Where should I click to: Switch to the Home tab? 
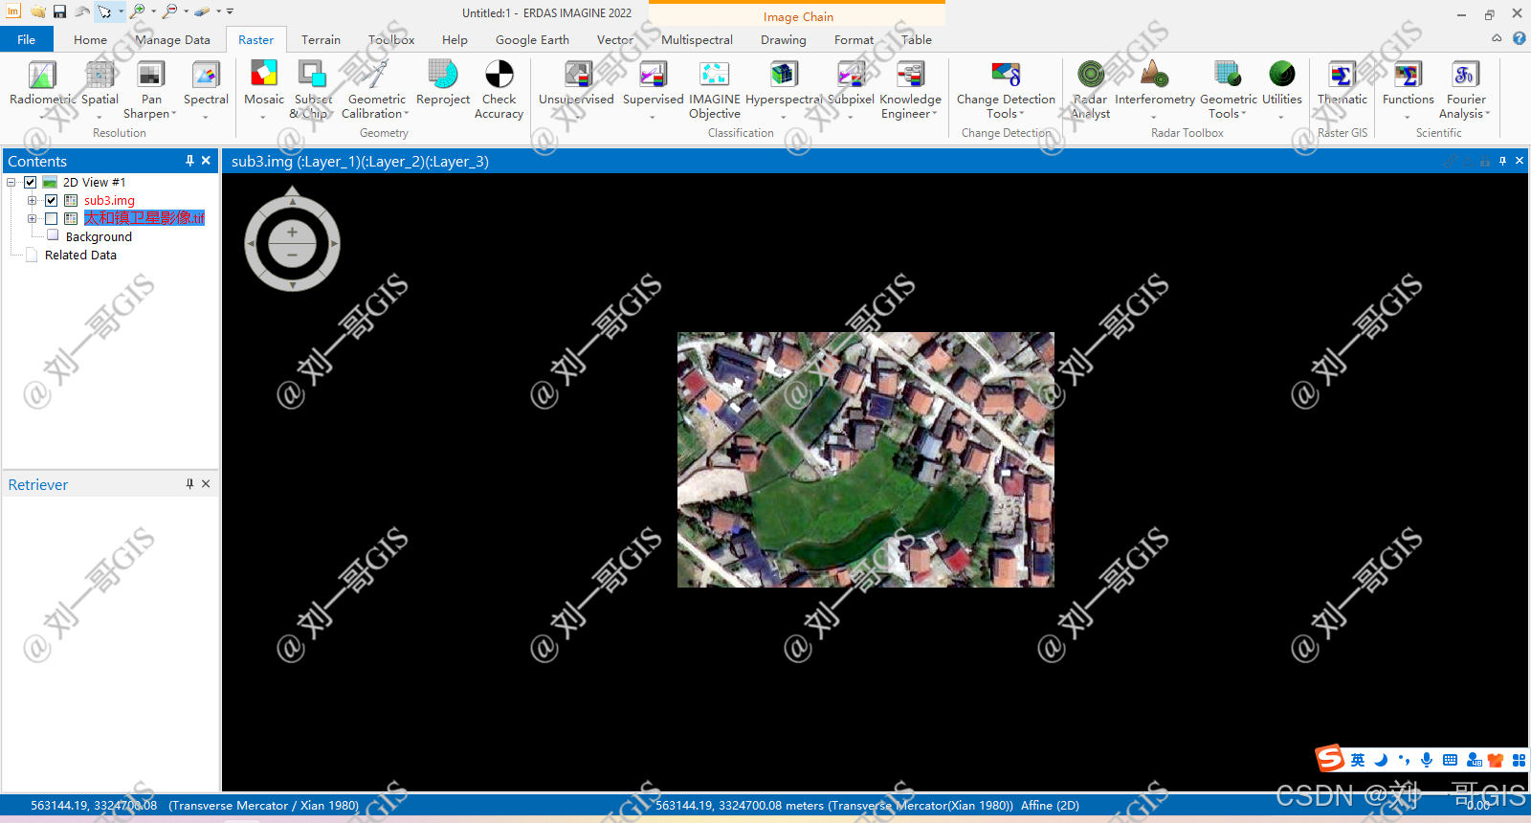(x=90, y=39)
